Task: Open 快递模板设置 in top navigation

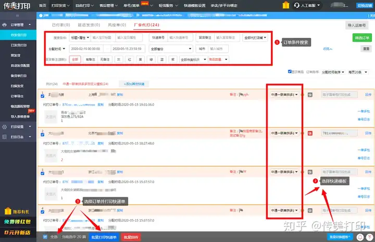Action: point(194,6)
